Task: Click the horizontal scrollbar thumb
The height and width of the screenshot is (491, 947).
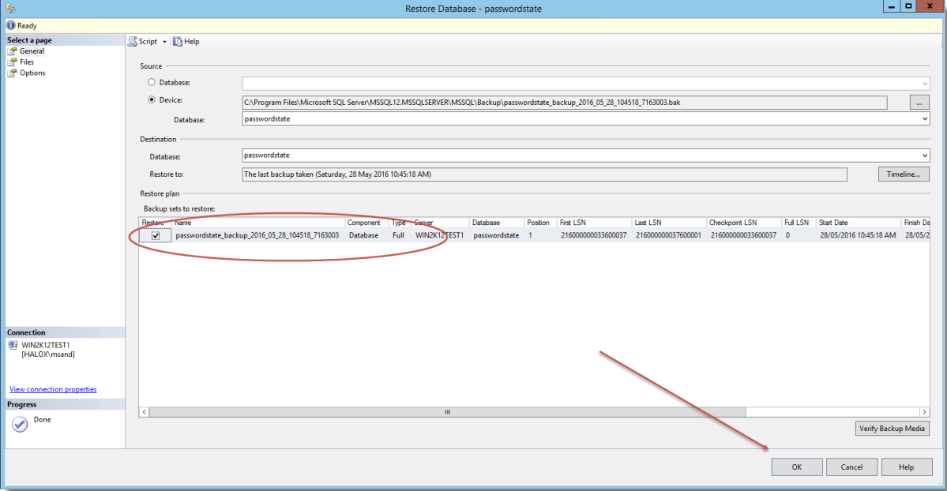Action: 448,412
